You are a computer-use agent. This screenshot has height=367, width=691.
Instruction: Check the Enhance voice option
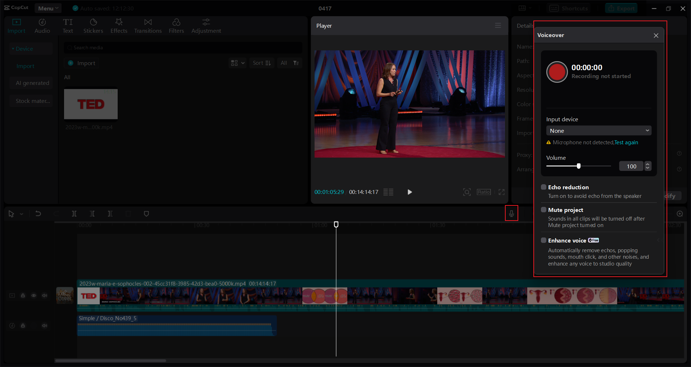(x=543, y=240)
